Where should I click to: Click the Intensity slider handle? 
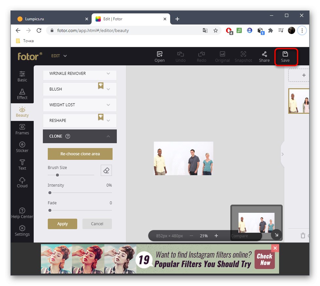click(50, 193)
